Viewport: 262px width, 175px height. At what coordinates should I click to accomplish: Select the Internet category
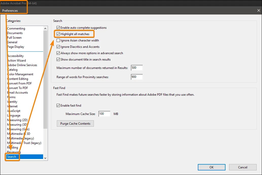12,106
